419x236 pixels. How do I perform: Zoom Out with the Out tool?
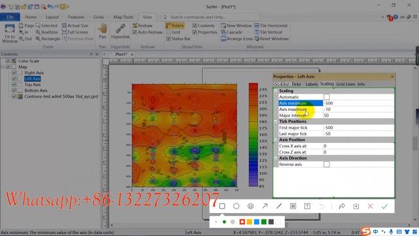click(x=25, y=39)
